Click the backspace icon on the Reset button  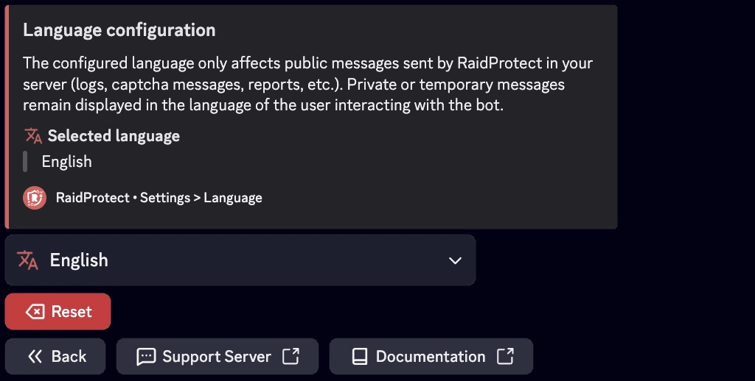35,312
